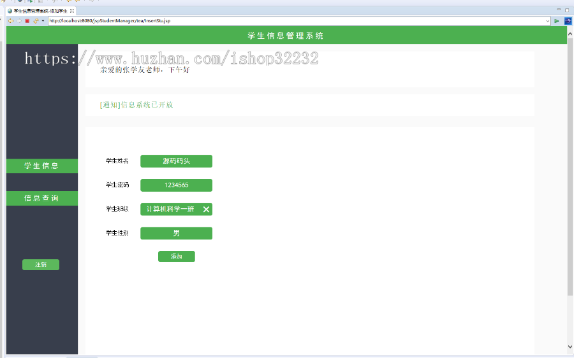Click the 学生班级 label

coord(117,209)
